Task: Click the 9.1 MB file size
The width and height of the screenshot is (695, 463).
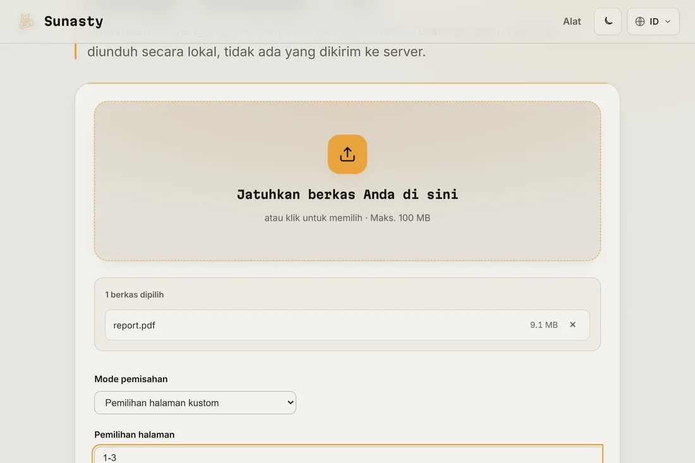Action: (x=544, y=325)
